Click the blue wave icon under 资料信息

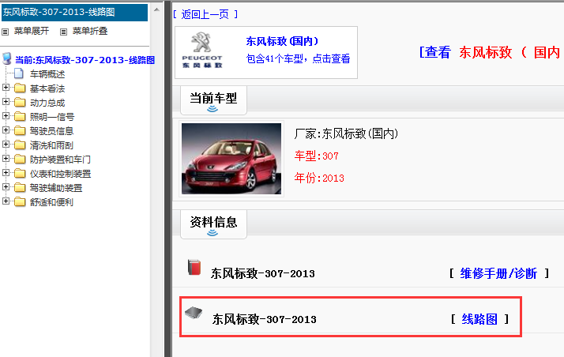tap(212, 233)
